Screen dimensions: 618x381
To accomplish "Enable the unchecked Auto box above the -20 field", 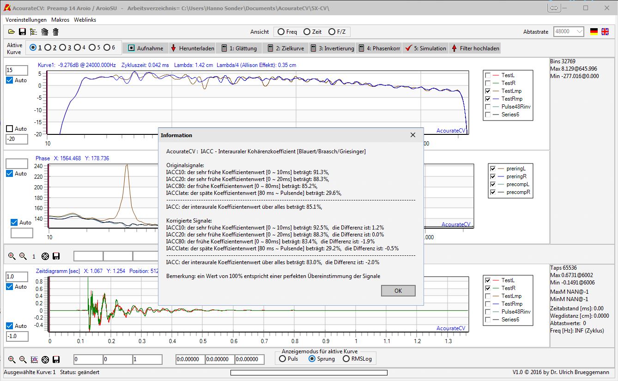I will click(x=9, y=129).
